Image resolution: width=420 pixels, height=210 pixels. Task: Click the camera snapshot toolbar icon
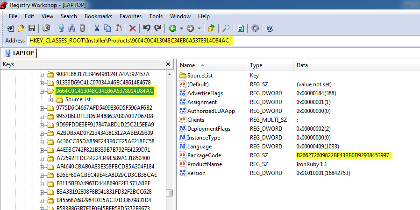(46, 28)
